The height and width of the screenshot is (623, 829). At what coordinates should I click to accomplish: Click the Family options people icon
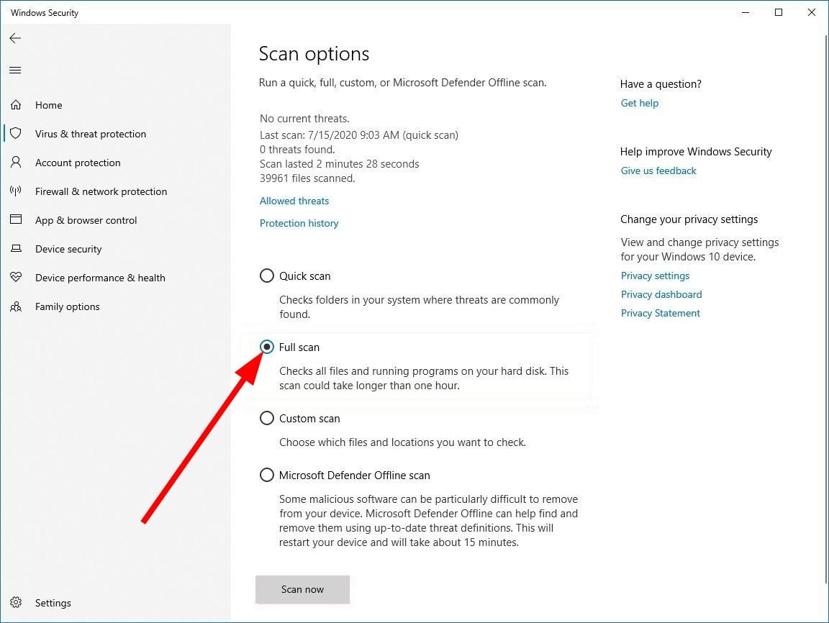(x=16, y=306)
